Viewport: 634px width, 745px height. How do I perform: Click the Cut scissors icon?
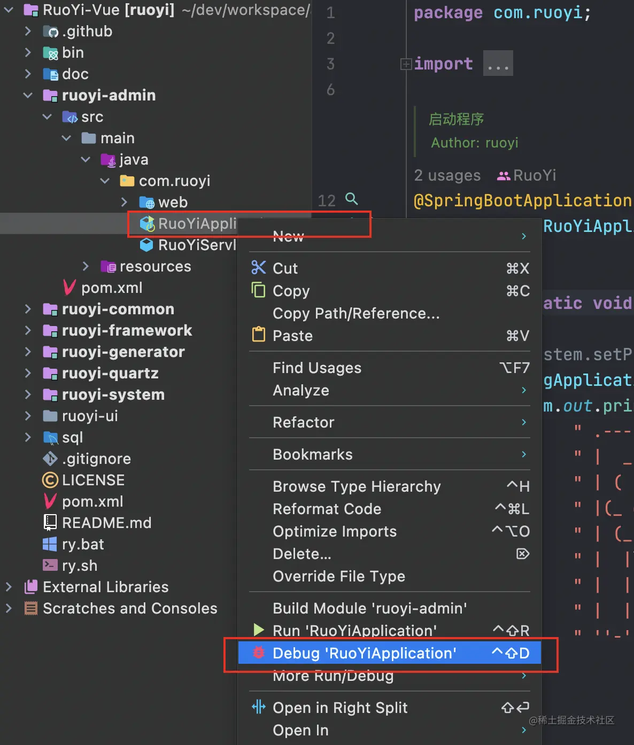click(258, 267)
